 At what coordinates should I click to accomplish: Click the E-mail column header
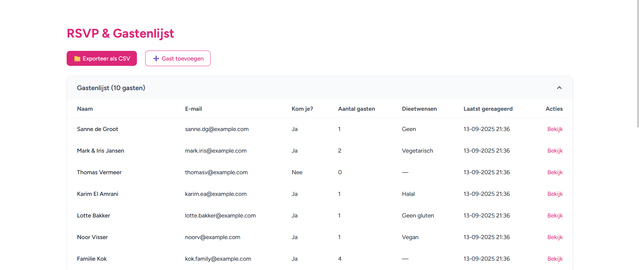point(193,109)
